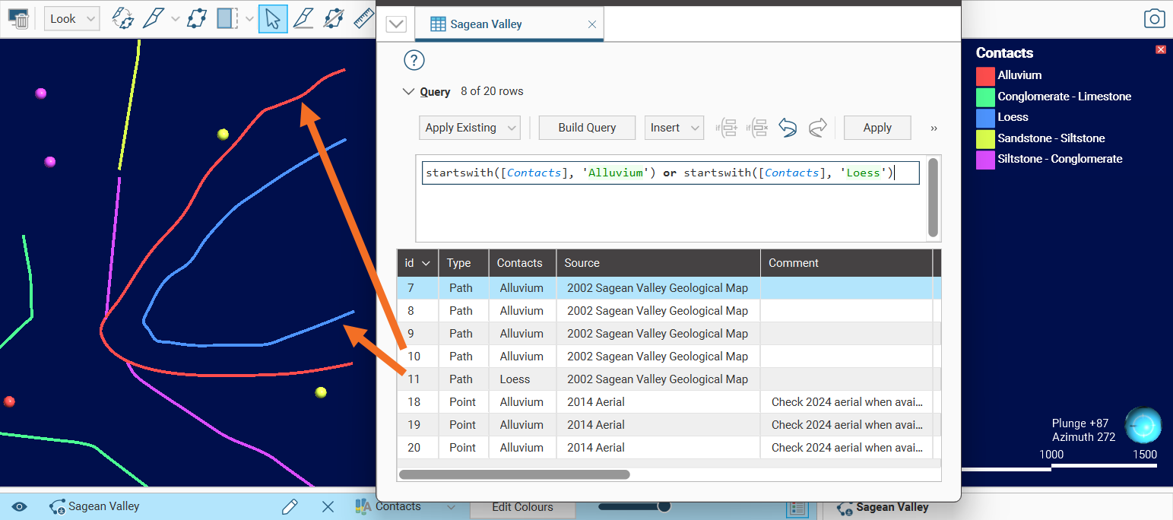Viewport: 1173px width, 520px height.
Task: Click the Loess blue colour swatch
Action: pos(985,117)
